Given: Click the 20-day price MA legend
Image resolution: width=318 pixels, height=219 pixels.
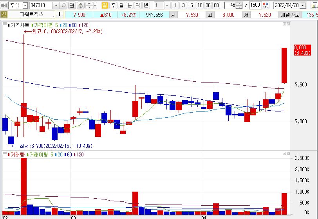Looking at the screenshot, I should (64, 25).
